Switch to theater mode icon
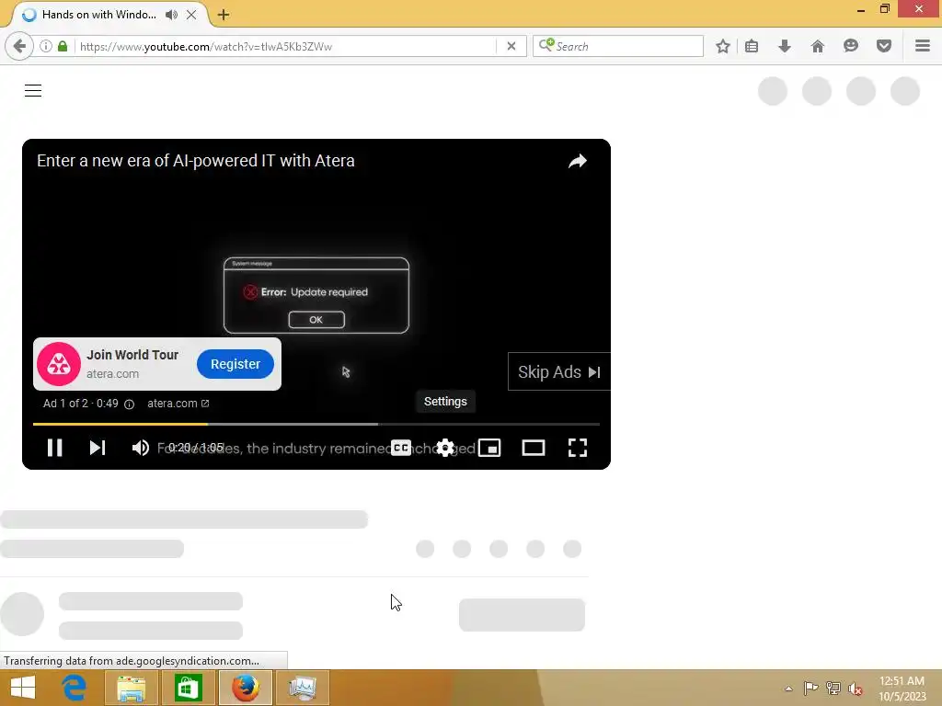Viewport: 942px width, 706px height. pos(534,448)
